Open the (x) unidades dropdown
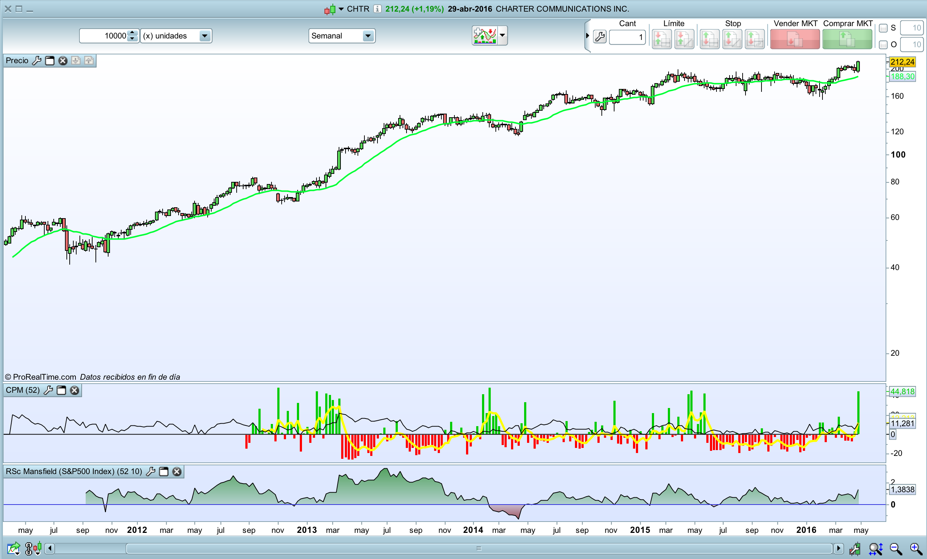 pyautogui.click(x=204, y=36)
